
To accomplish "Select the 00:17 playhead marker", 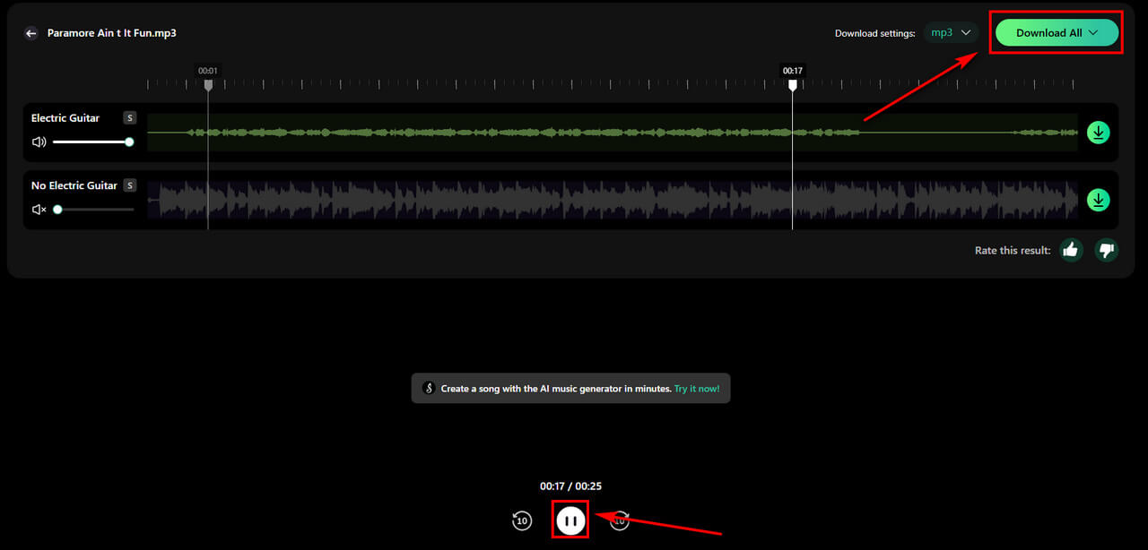I will (x=792, y=85).
